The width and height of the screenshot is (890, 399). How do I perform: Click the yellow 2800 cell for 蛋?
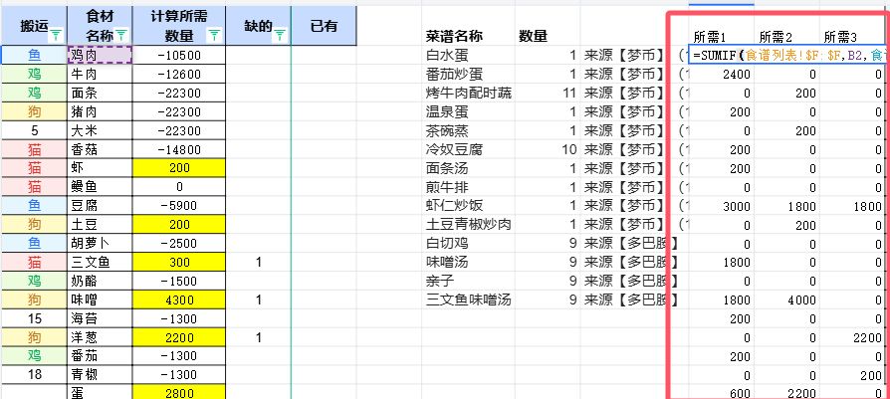tap(179, 392)
